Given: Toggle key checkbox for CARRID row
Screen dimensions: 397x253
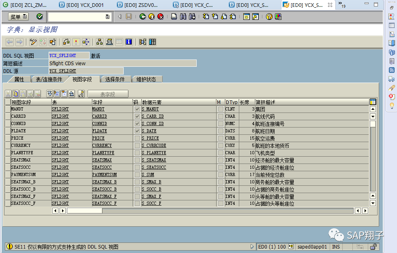Looking at the screenshot, I should click(137, 116).
